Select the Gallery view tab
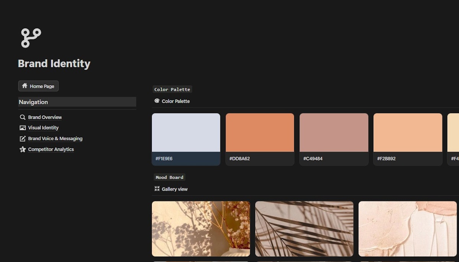This screenshot has height=262, width=459. (171, 189)
